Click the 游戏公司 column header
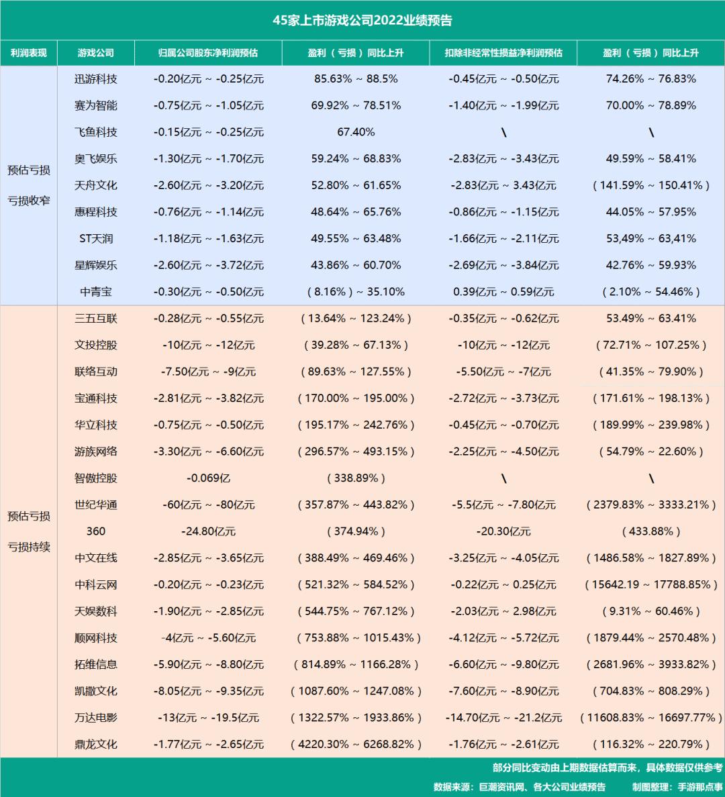Screen dimensions: 725x797 95,53
